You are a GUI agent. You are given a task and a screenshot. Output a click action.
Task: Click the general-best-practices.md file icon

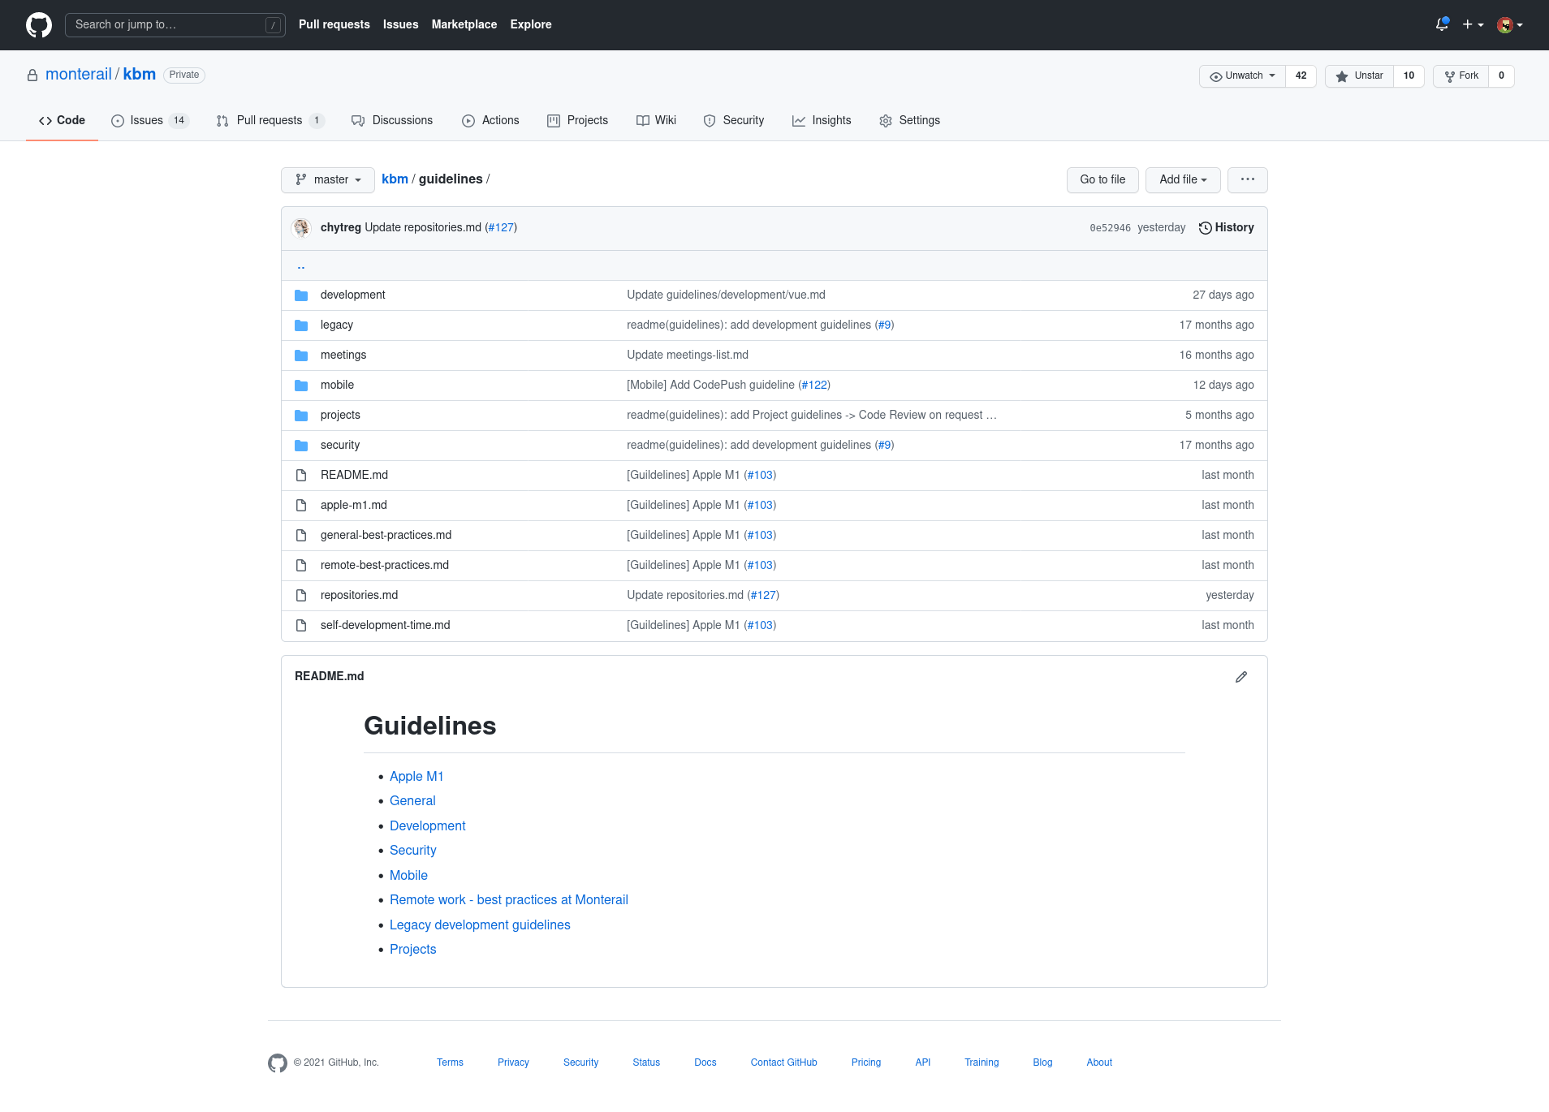pos(301,536)
